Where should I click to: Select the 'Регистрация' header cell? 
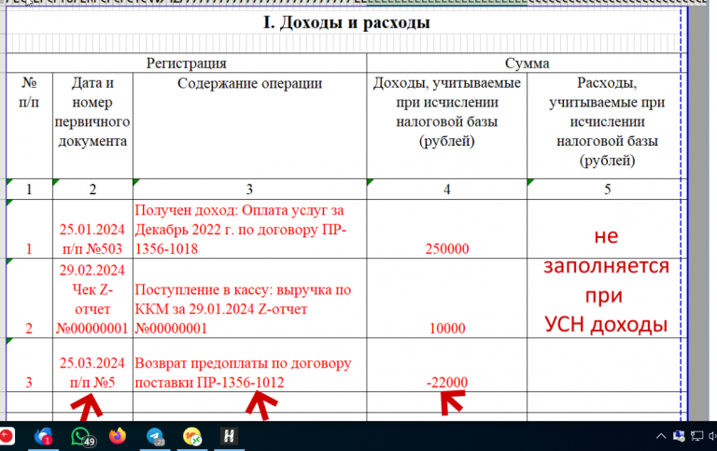[186, 63]
